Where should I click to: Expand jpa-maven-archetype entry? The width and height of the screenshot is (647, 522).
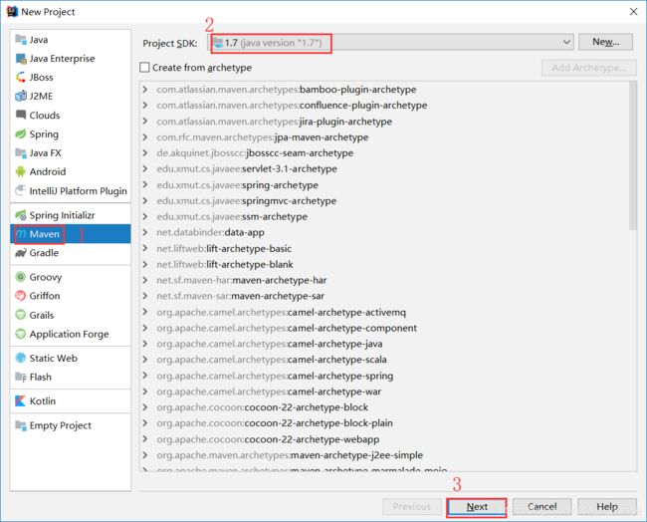click(145, 137)
